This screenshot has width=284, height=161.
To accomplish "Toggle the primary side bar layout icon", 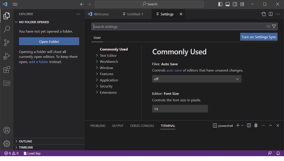I will coord(220,4).
